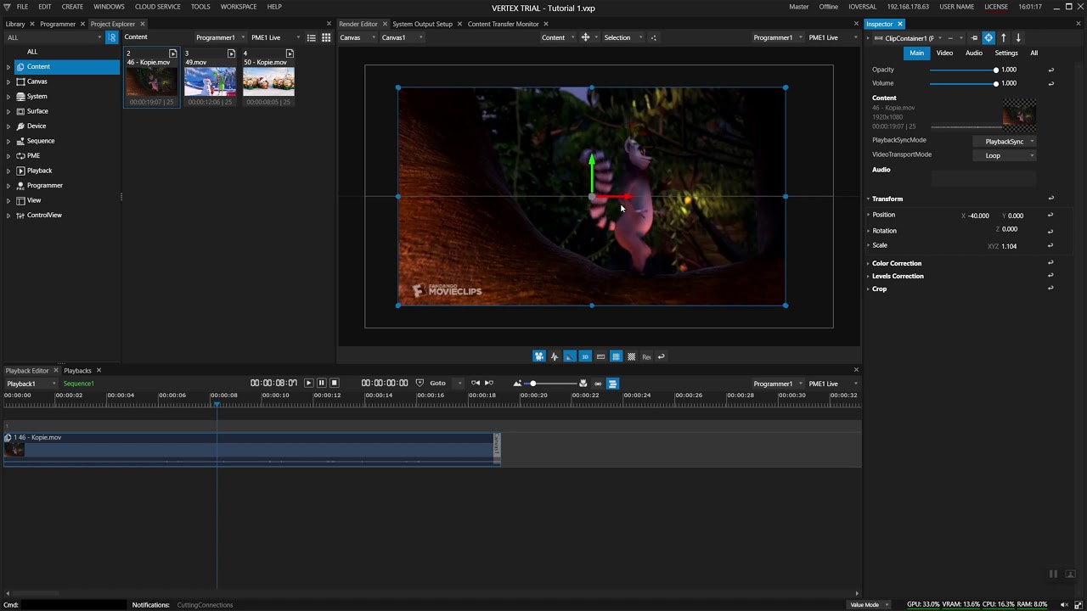This screenshot has height=611, width=1087.
Task: Toggle the camera icon in render editor toolbar
Action: (x=538, y=356)
